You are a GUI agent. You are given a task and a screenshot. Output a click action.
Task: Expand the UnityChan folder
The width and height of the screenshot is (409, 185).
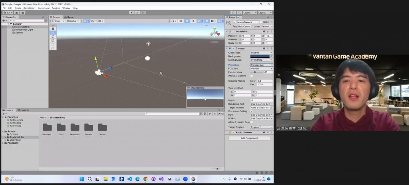click(5, 140)
